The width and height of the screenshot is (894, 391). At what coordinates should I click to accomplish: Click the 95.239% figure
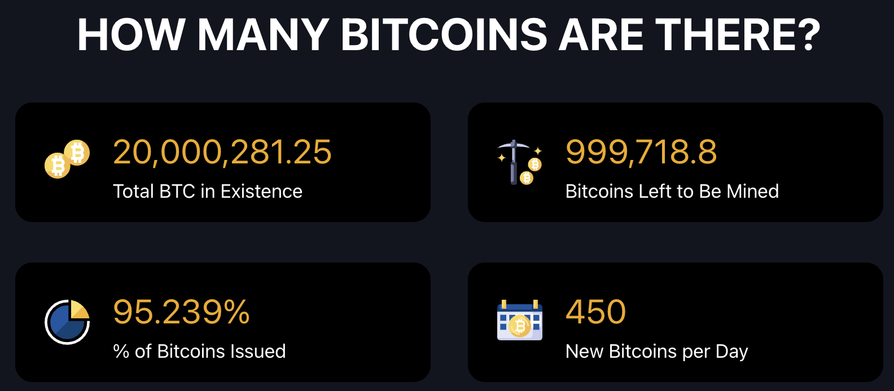[181, 312]
